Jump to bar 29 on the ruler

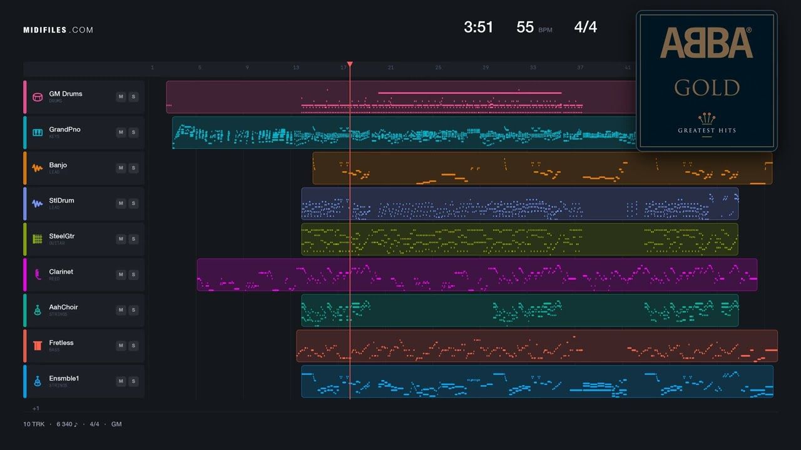(486, 67)
